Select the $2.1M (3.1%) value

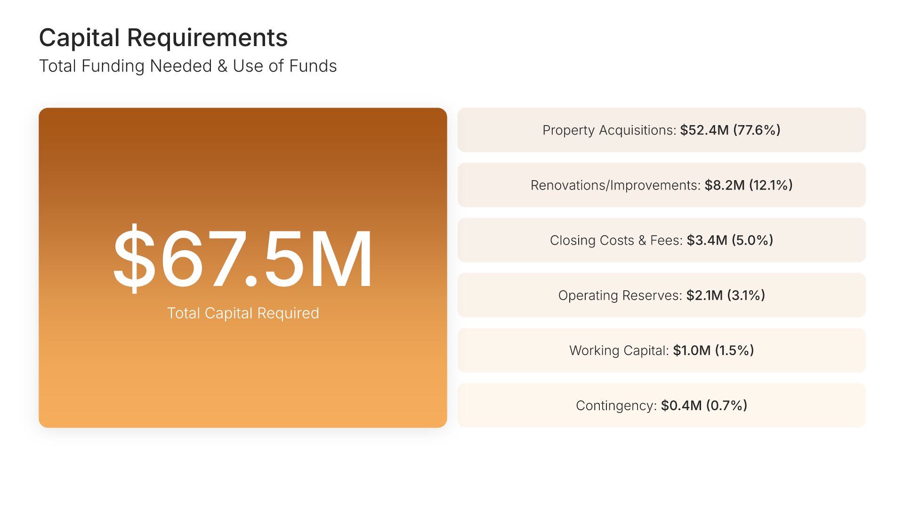pos(726,295)
